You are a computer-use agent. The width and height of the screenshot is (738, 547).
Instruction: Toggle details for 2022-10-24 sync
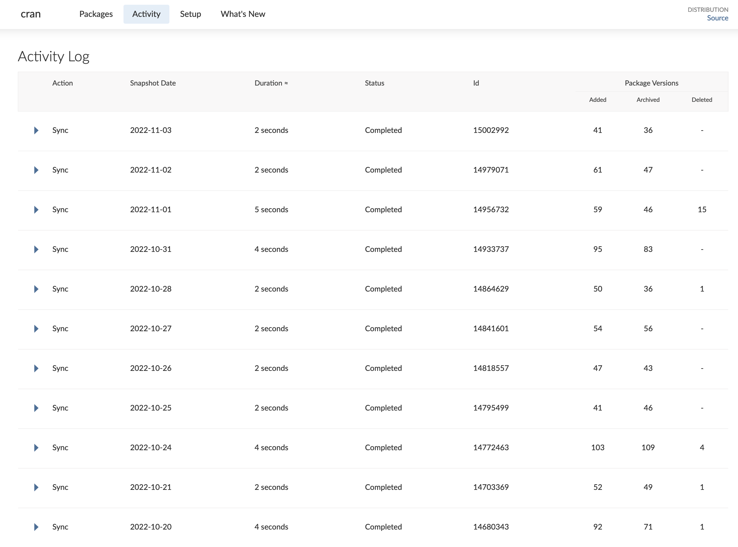click(x=36, y=448)
